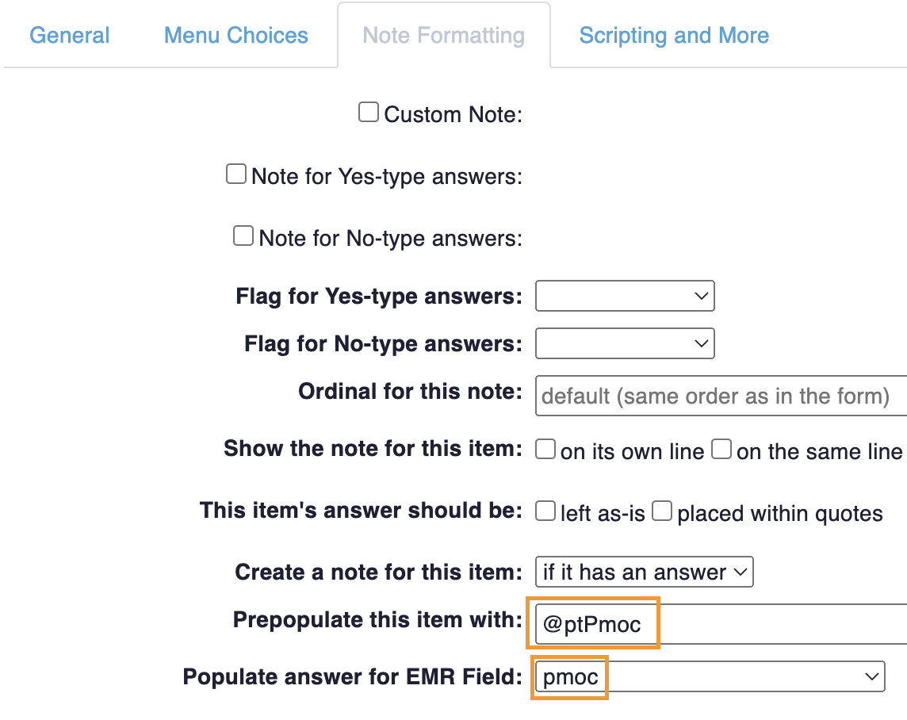Click the Ordinal for this note input field
This screenshot has width=907, height=720.
click(721, 395)
